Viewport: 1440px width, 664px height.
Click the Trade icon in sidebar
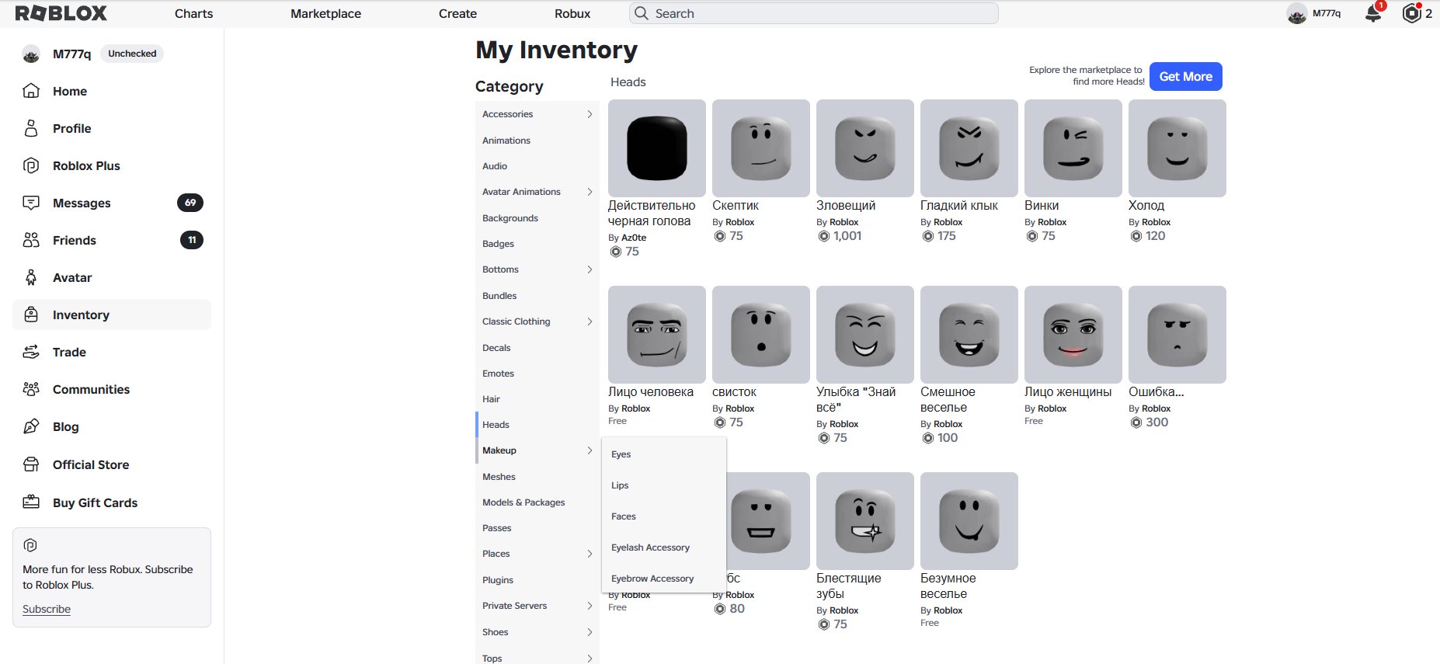tap(31, 352)
